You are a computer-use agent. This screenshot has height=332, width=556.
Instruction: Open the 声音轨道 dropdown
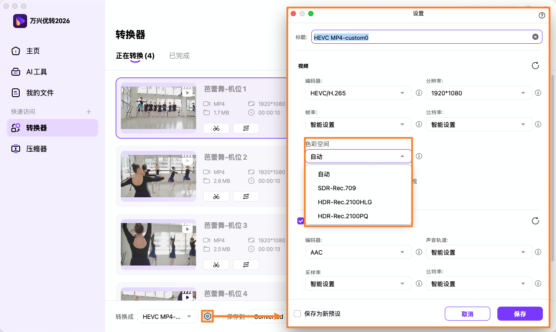point(479,252)
